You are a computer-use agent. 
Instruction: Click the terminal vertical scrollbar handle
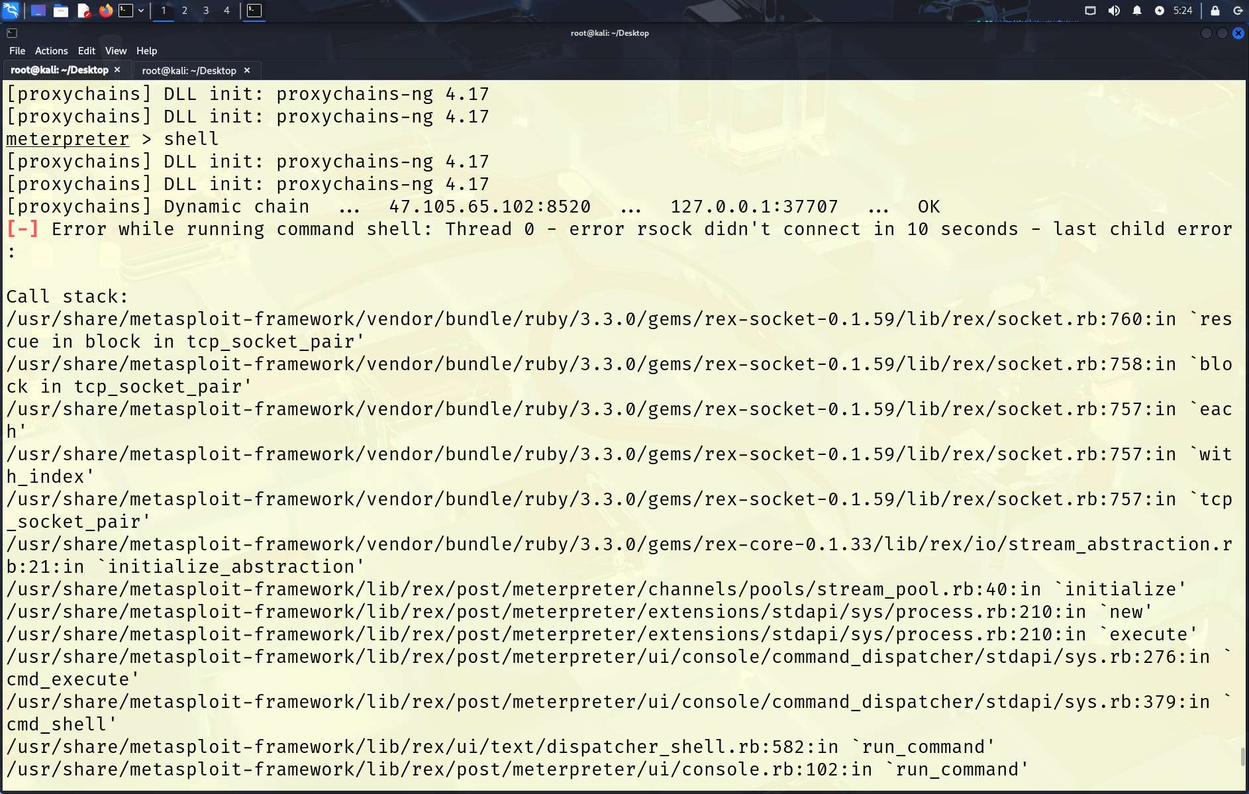pos(1243,756)
